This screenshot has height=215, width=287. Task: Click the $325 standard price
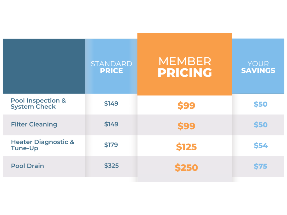tap(112, 166)
